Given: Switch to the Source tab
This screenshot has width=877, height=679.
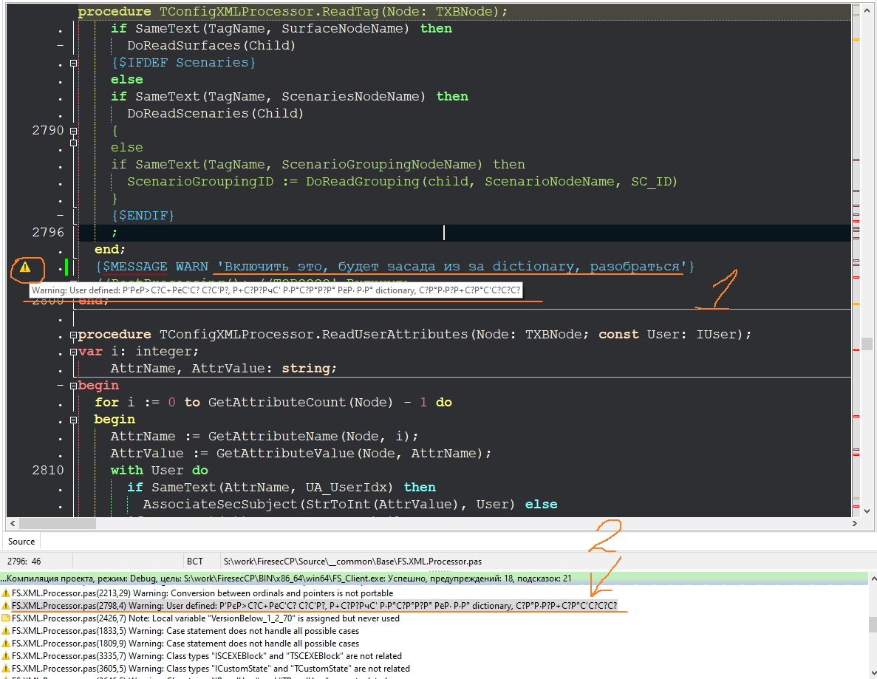Looking at the screenshot, I should pyautogui.click(x=21, y=542).
